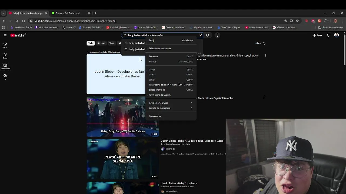Open the browser extensions puzzle icon
The height and width of the screenshot is (194, 346).
tap(326, 21)
